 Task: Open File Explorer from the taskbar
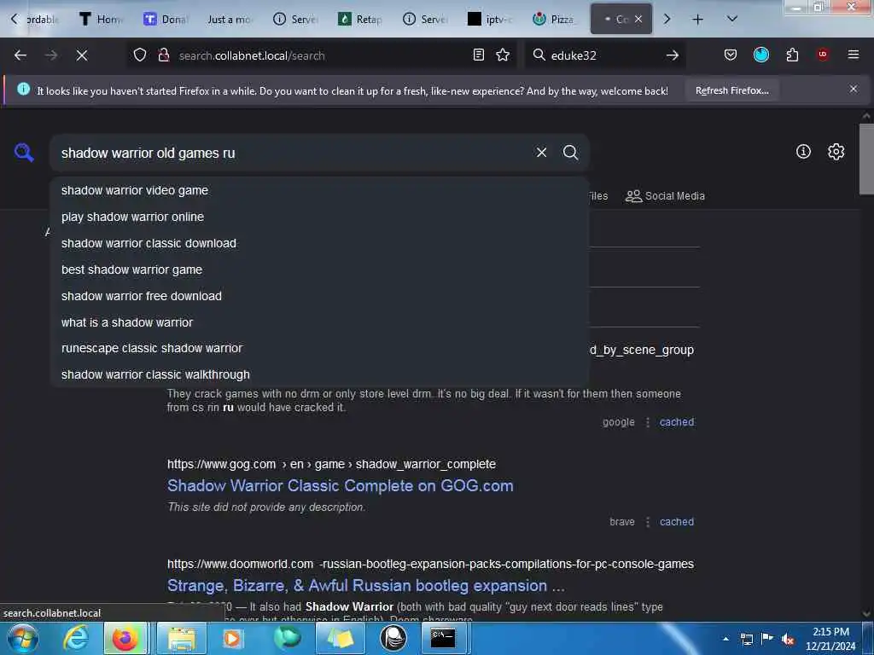[x=181, y=638]
